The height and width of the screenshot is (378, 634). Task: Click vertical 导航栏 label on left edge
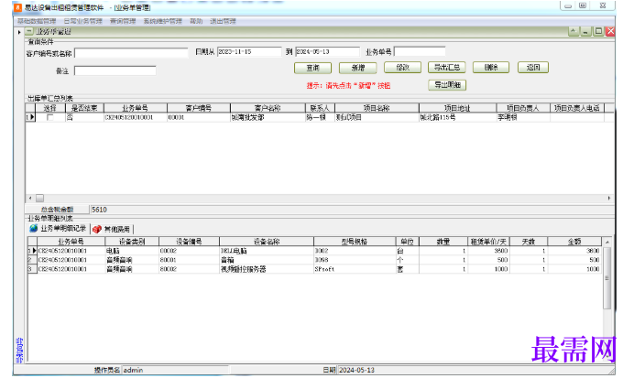coord(19,351)
